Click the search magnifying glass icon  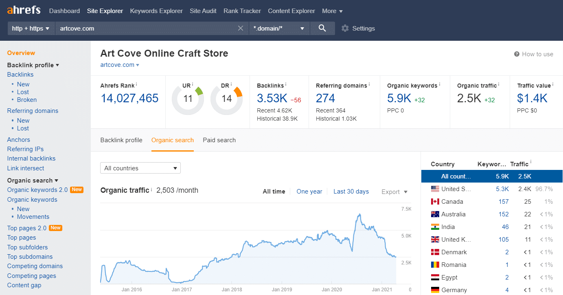tap(322, 28)
